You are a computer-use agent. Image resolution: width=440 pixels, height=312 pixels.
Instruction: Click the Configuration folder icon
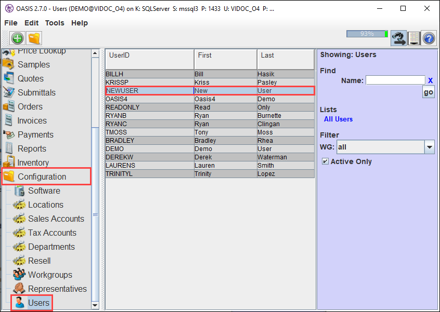(9, 177)
